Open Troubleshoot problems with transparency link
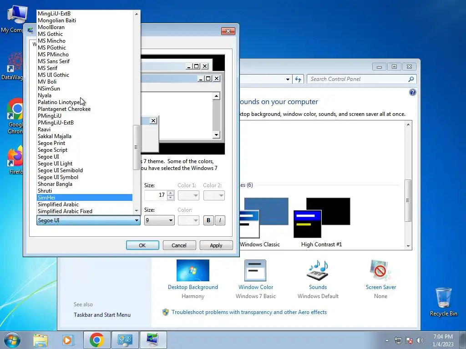Image resolution: width=466 pixels, height=349 pixels. (x=249, y=312)
